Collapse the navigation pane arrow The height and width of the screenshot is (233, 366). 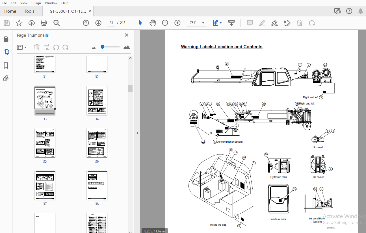tap(137, 133)
